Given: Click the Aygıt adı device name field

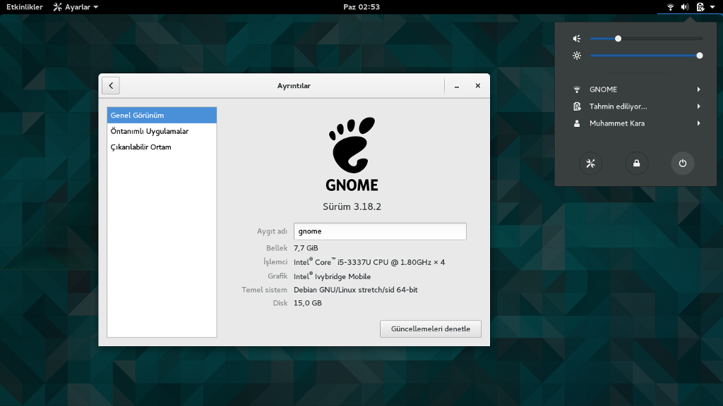Looking at the screenshot, I should click(x=380, y=231).
